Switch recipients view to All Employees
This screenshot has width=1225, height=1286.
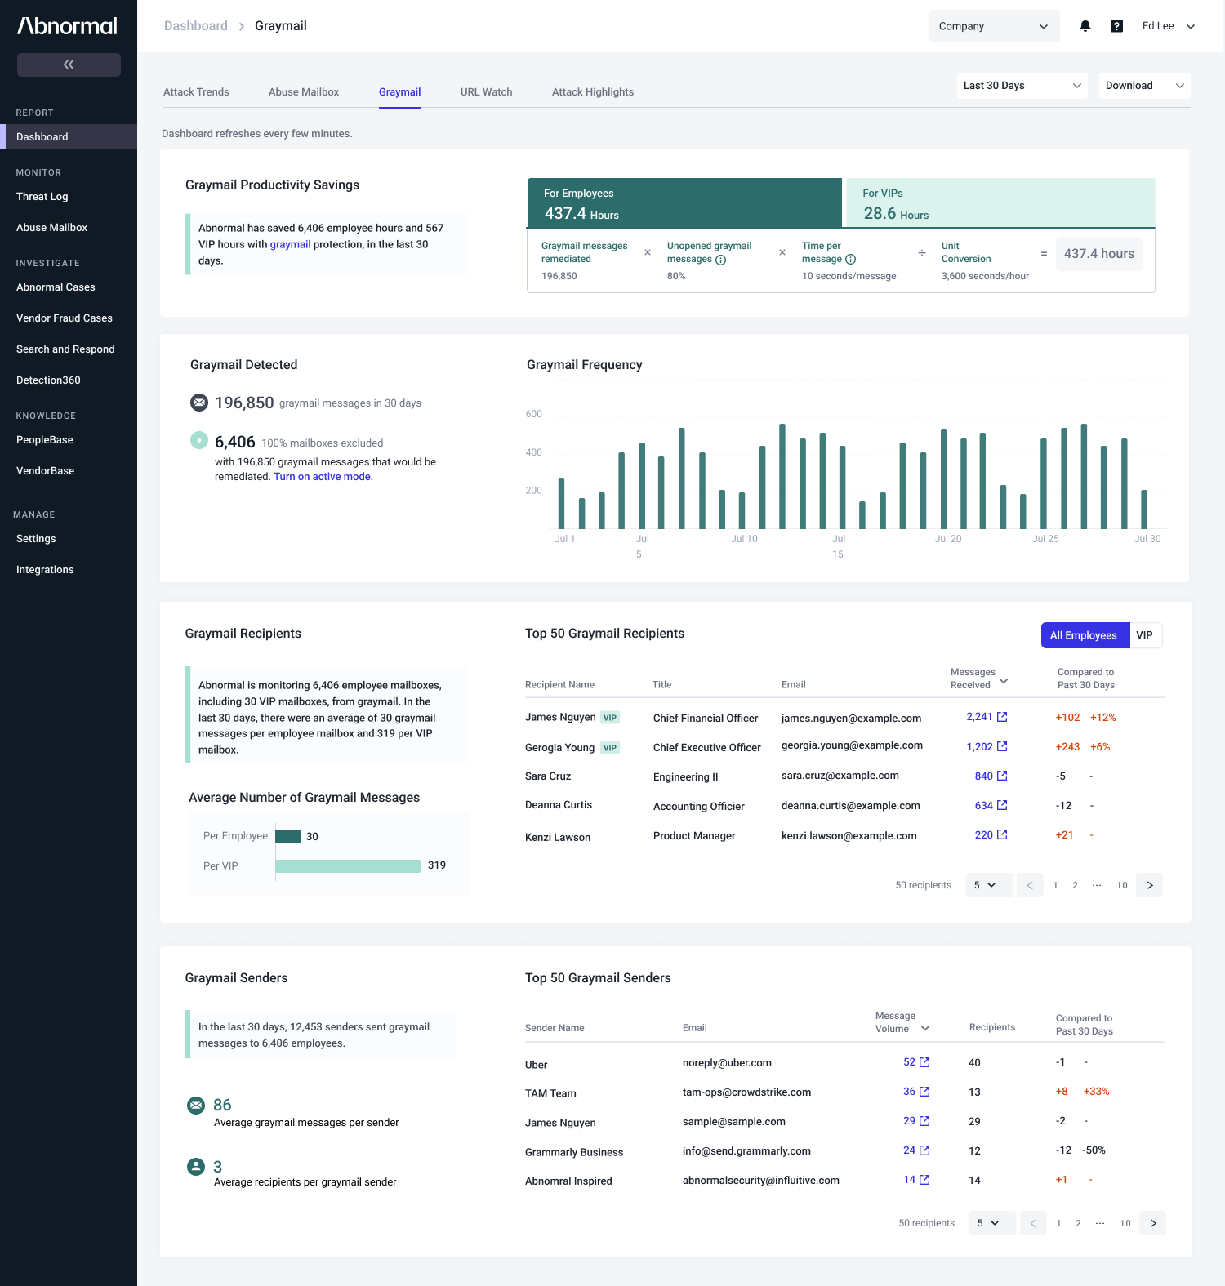point(1085,635)
